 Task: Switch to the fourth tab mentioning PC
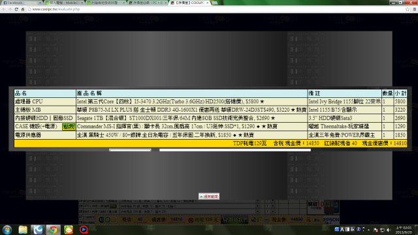click(x=148, y=3)
